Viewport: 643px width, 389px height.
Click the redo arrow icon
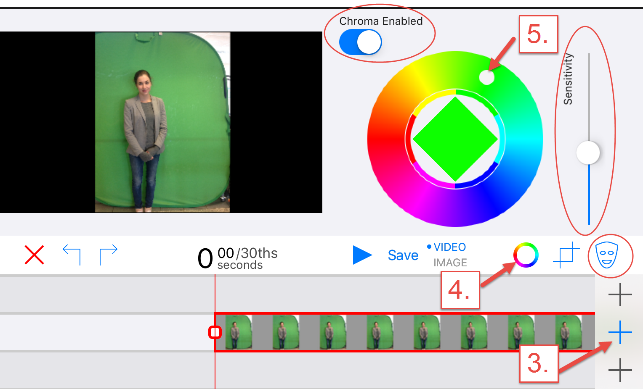(109, 254)
